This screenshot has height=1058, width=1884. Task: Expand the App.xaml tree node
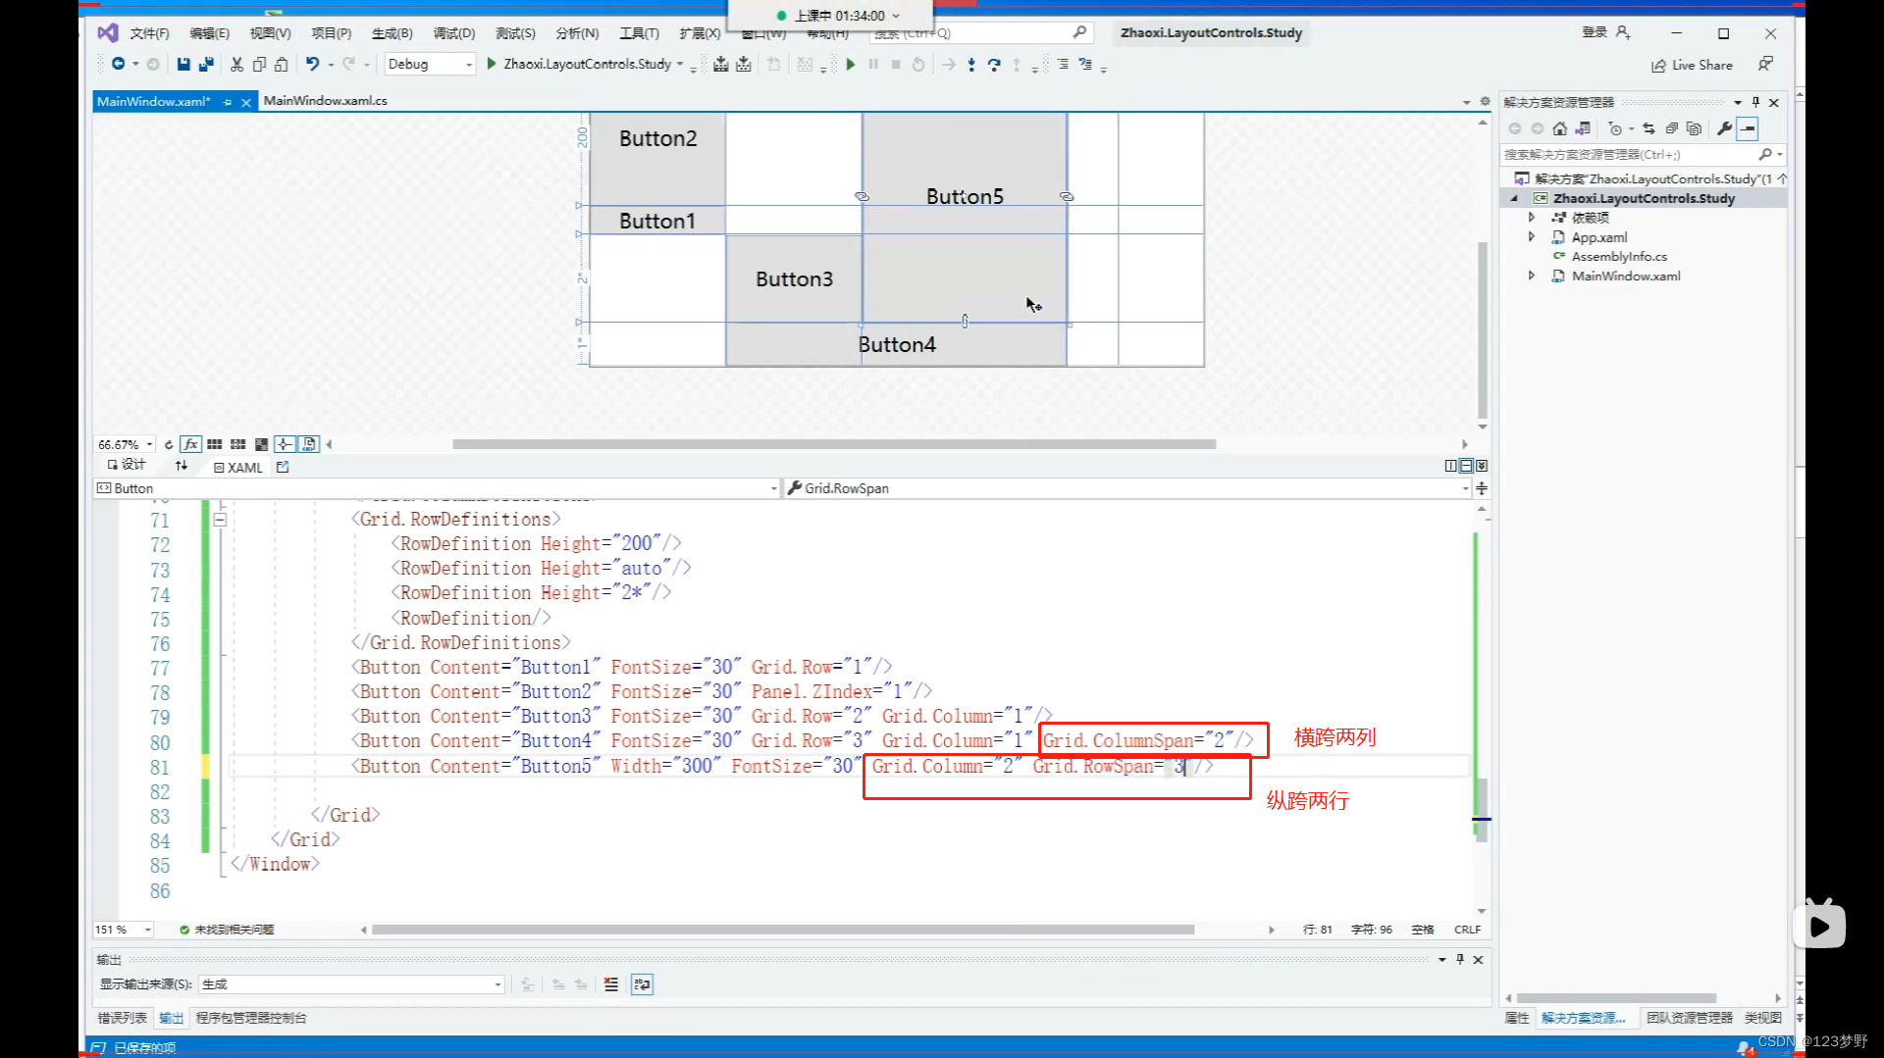click(1532, 237)
